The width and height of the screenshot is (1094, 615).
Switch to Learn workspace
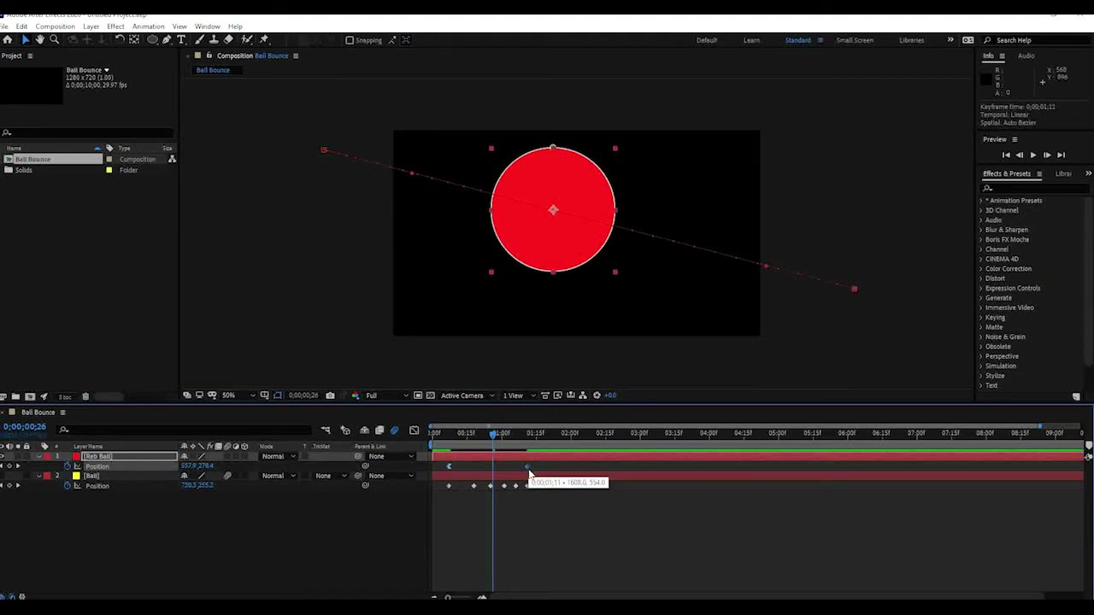pos(751,40)
